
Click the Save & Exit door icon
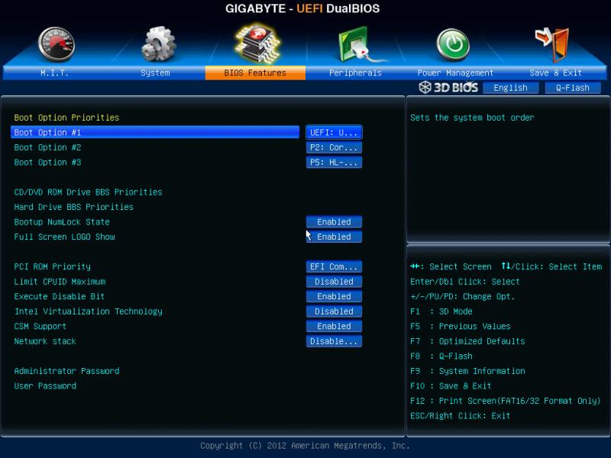pos(552,44)
